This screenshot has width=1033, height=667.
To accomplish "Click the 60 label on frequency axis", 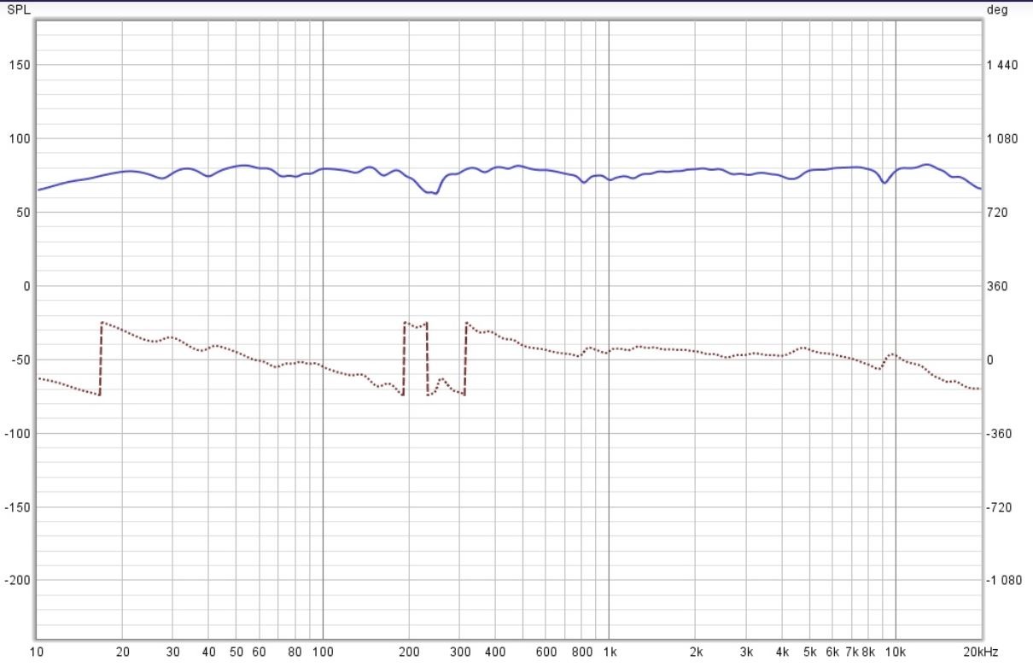I will [259, 652].
